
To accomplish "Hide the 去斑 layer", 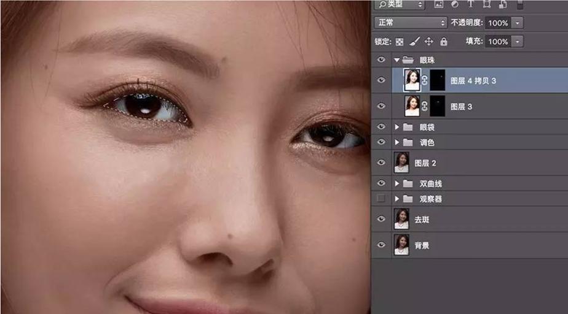I will click(x=381, y=219).
